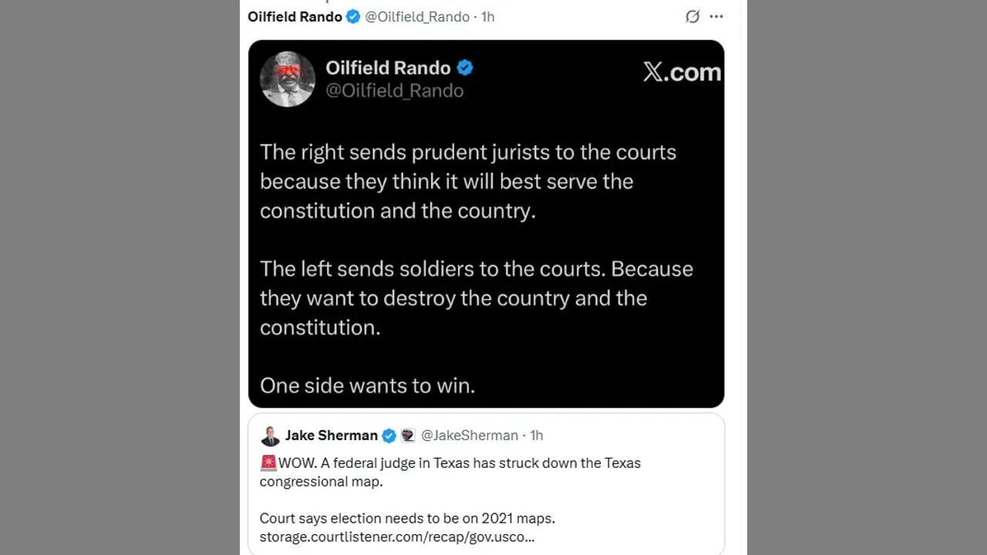Open the post's three-dot more menu
Viewport: 987px width, 555px height.
point(716,17)
